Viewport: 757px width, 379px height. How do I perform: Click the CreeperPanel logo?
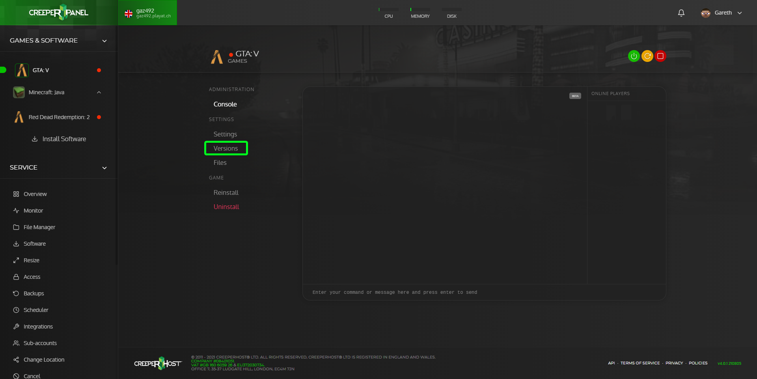(59, 12)
